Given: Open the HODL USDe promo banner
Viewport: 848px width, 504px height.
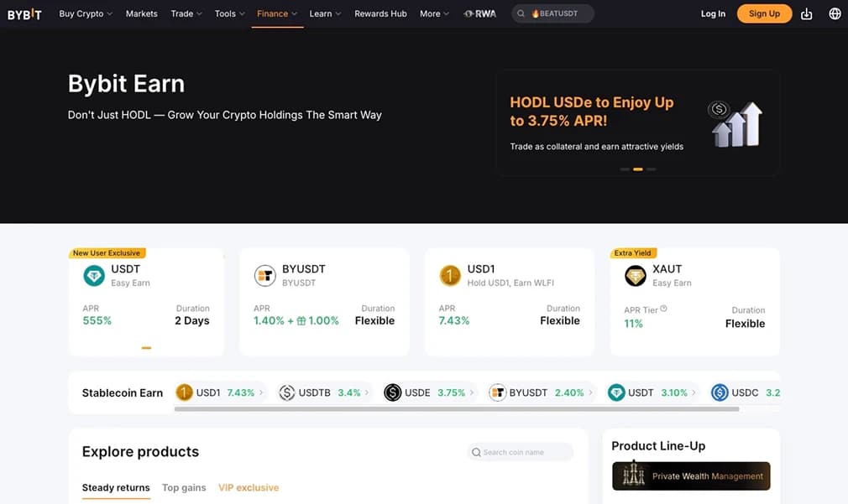Looking at the screenshot, I should coord(638,123).
